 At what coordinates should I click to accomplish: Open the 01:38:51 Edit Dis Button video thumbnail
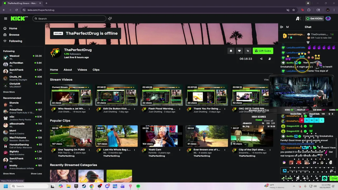click(116, 95)
